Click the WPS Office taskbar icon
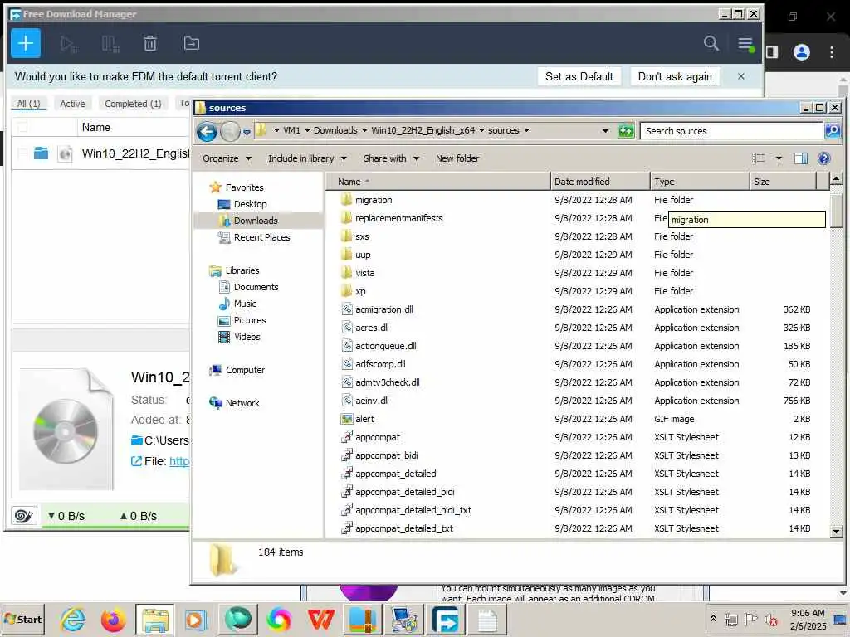Viewport: 850px width, 637px height. (x=320, y=620)
